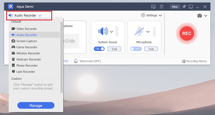Image resolution: width=215 pixels, height=115 pixels.
Task: Expand Microphone device dropdown
Action: 148,32
